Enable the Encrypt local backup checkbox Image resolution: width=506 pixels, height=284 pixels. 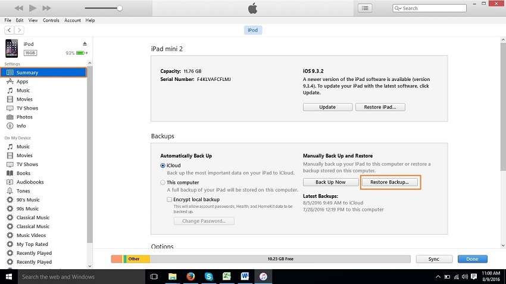click(170, 199)
